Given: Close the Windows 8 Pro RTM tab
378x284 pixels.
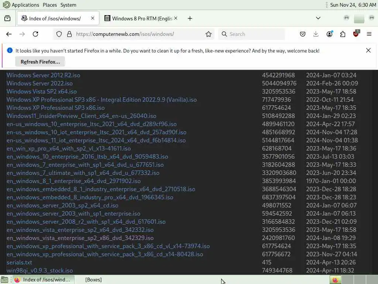Looking at the screenshot, I should coord(176,18).
